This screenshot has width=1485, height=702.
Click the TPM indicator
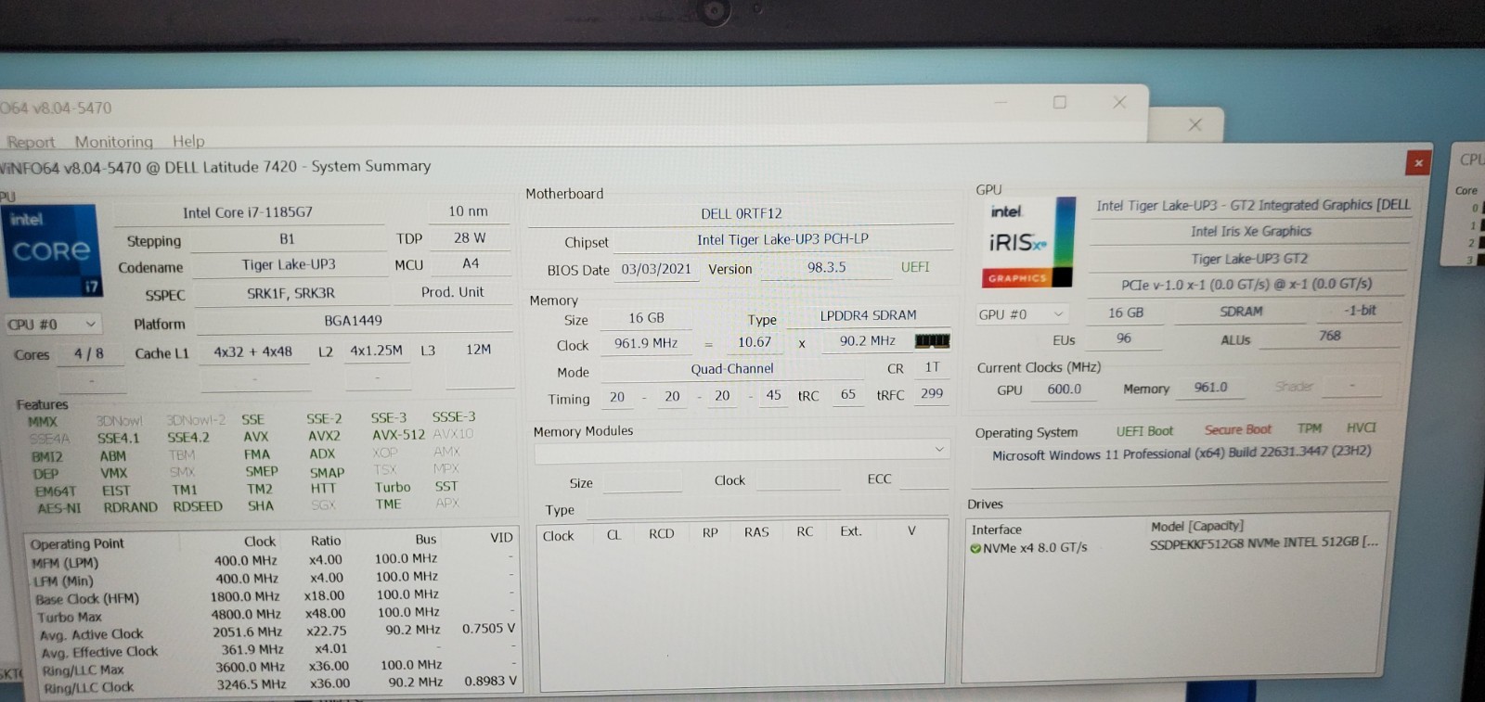(x=1309, y=428)
